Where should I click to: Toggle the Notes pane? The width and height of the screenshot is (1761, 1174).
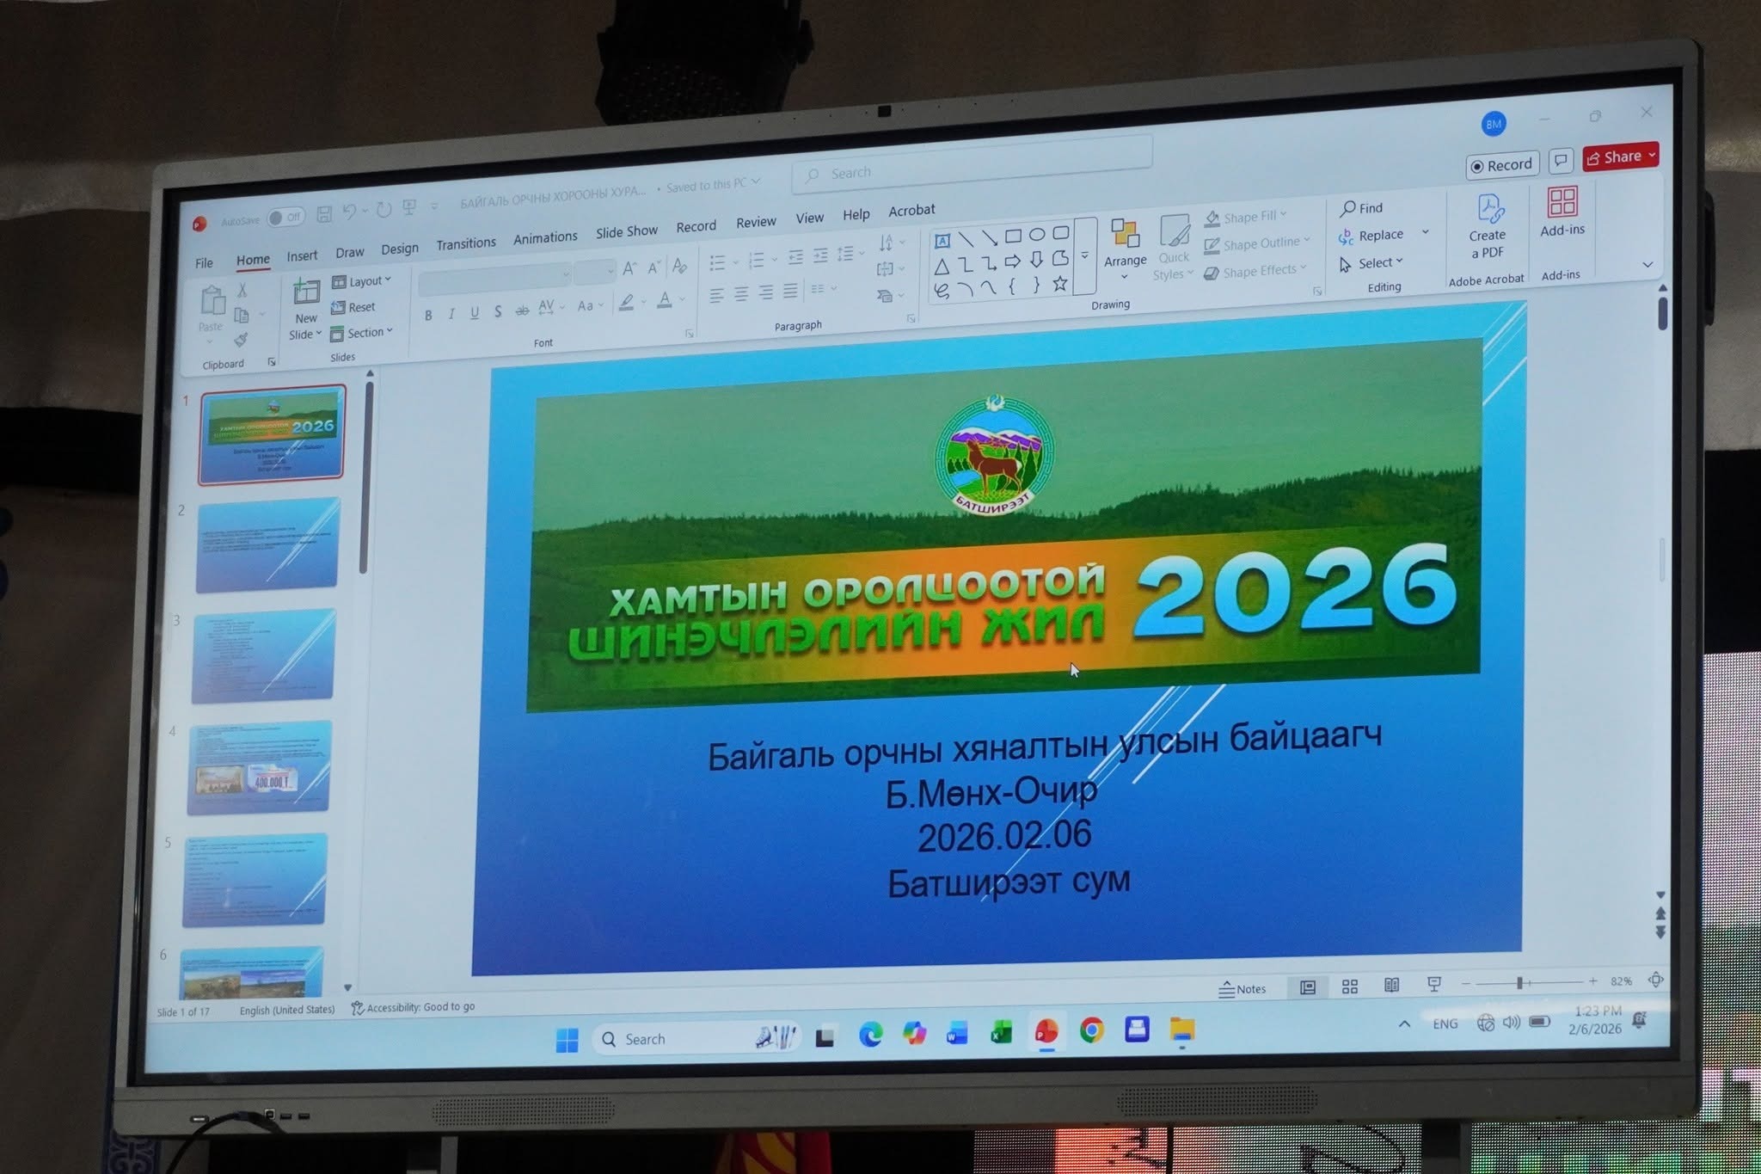click(1243, 989)
